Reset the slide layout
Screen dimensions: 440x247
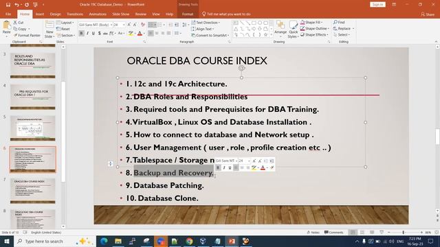[x=63, y=29]
